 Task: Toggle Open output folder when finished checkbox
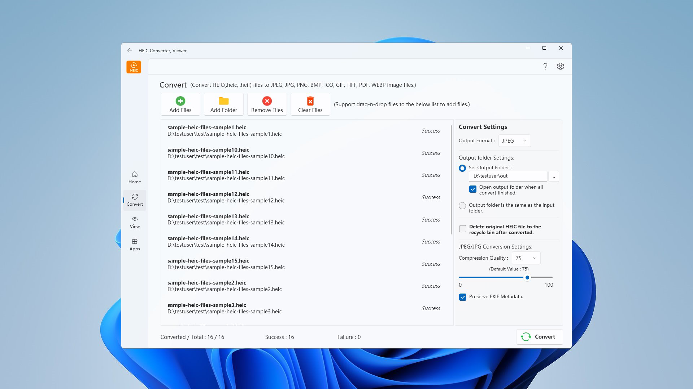473,189
